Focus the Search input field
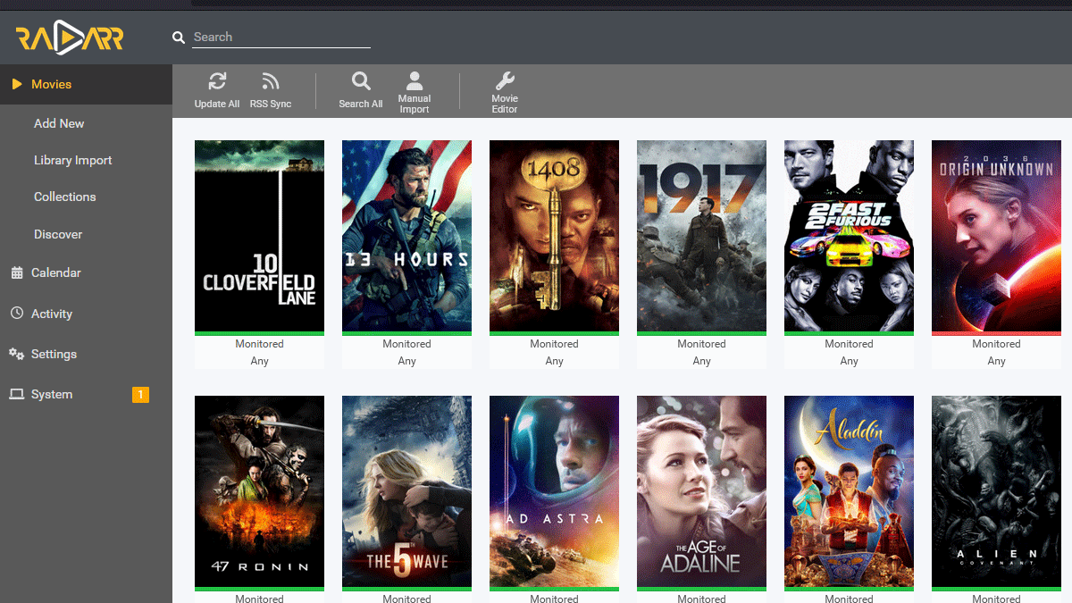Image resolution: width=1072 pixels, height=603 pixels. [281, 37]
